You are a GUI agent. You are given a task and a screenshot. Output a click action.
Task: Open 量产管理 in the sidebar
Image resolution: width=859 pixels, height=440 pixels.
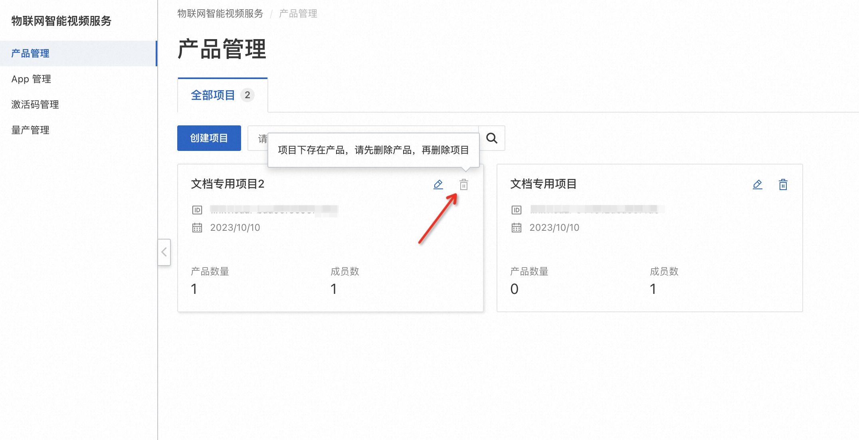click(x=30, y=130)
